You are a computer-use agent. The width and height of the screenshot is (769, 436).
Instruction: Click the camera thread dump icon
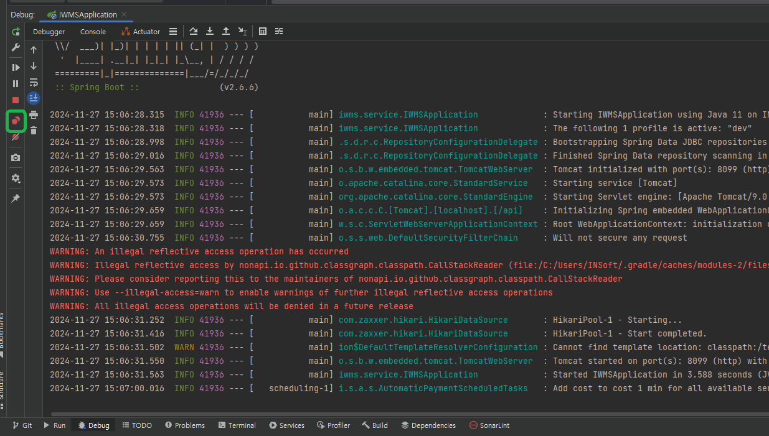[x=16, y=158]
